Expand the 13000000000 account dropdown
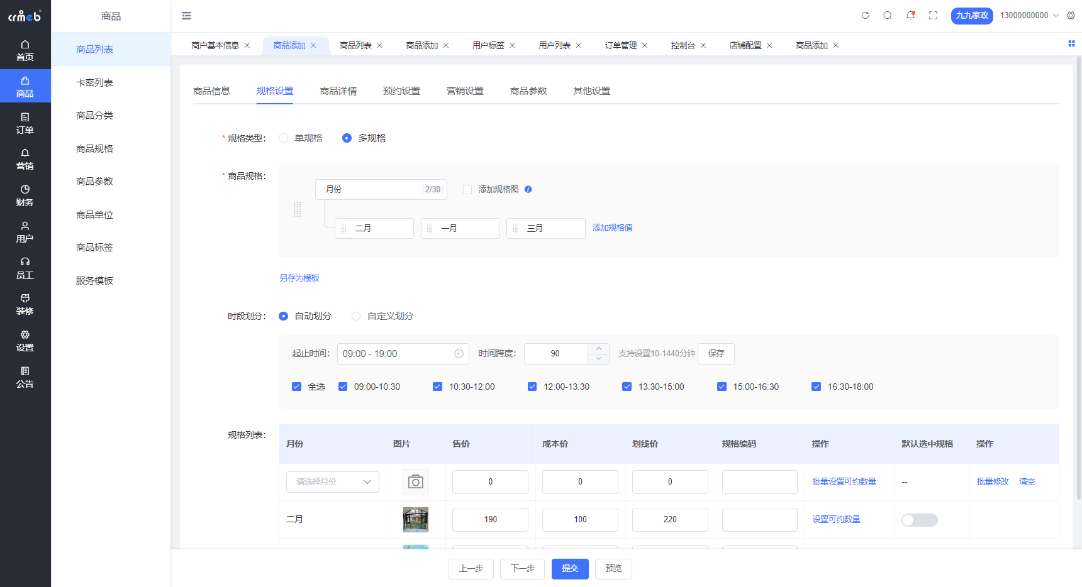Viewport: 1082px width, 587px height. point(1029,16)
